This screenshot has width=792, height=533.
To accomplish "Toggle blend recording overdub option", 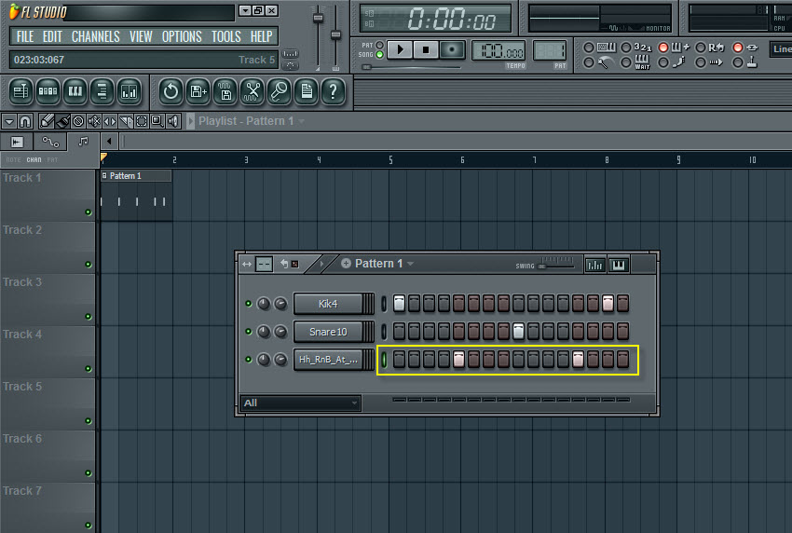I will [663, 48].
